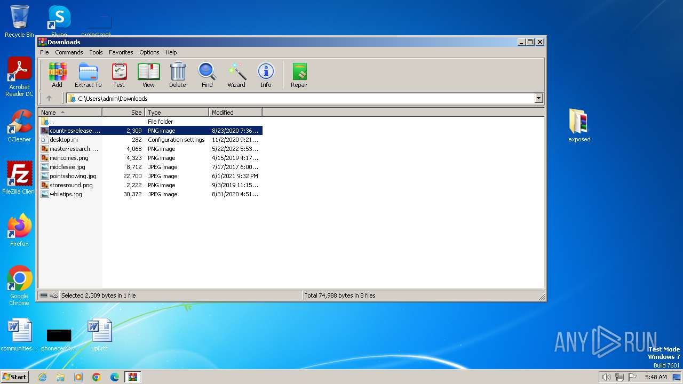Sort by the Size column header
Screen dimensions: 683x384
124,113
